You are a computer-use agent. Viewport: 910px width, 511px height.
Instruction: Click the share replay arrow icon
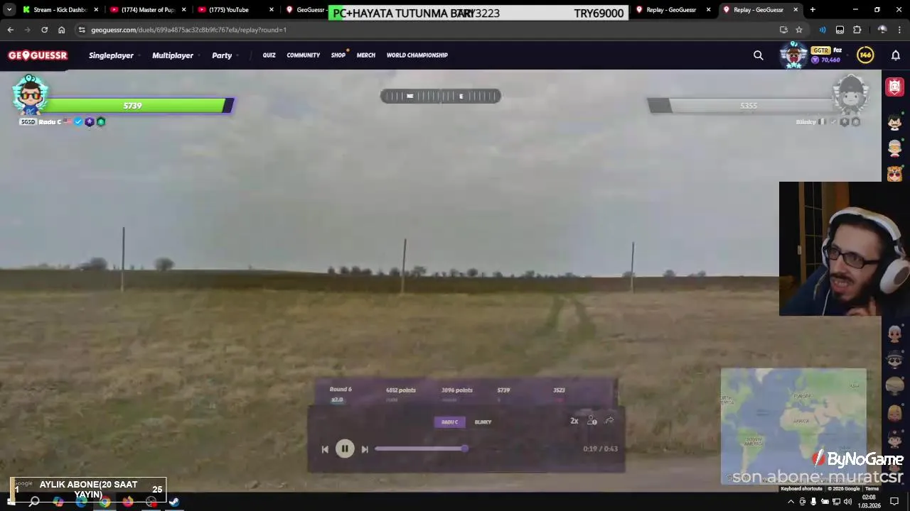[x=609, y=421]
